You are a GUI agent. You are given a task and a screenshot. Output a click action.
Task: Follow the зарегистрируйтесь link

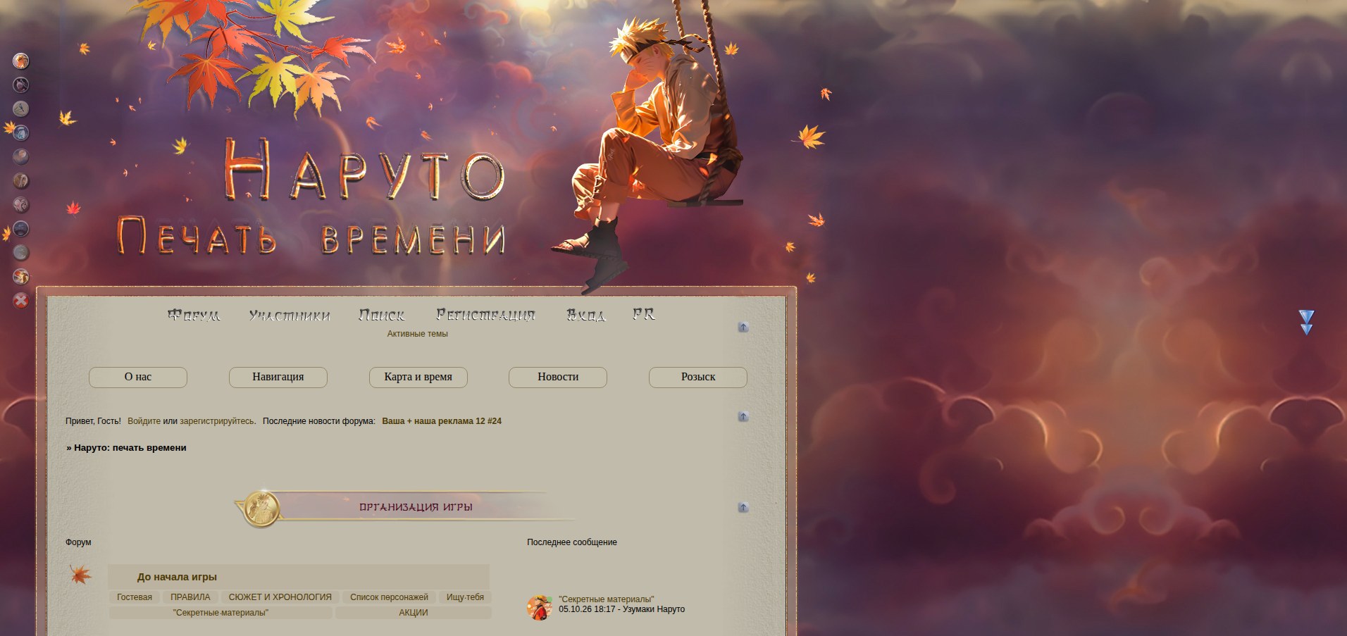[216, 421]
